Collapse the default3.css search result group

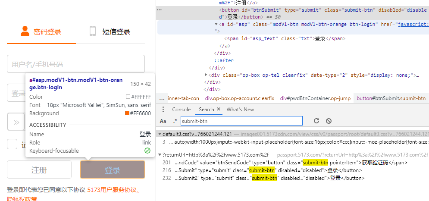pyautogui.click(x=160, y=134)
